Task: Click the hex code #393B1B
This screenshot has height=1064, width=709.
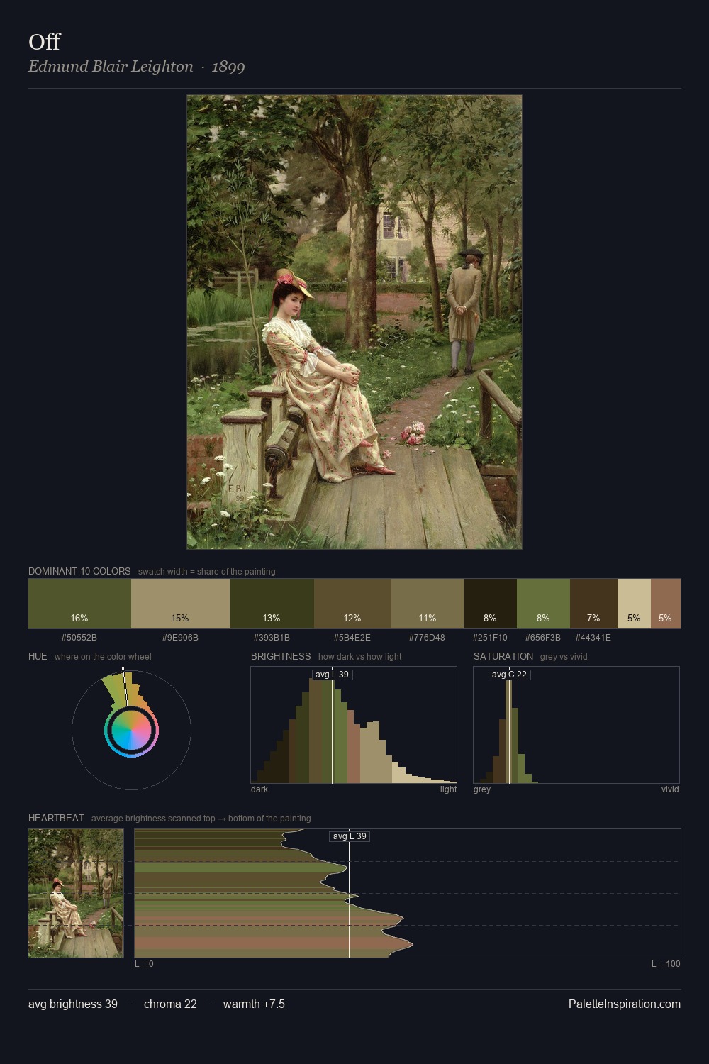Action: 272,638
